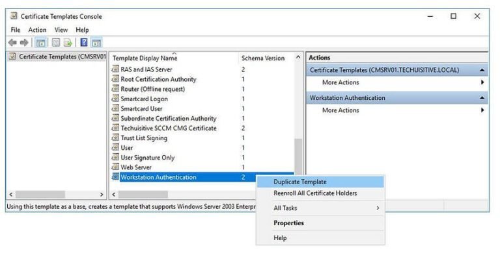Viewport: 500px width, 255px height.
Task: Click the Certificate Templates tree node icon
Action: click(12, 56)
